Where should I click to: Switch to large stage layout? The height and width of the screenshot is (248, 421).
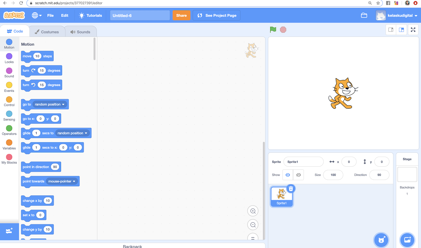click(402, 30)
